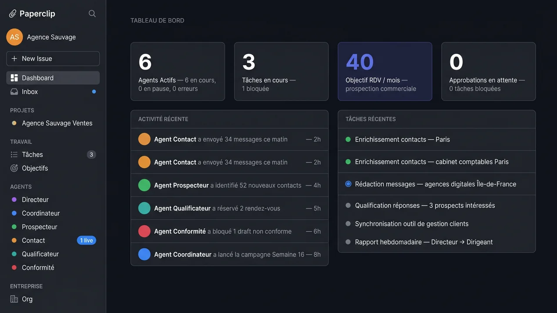The height and width of the screenshot is (313, 557).
Task: Toggle status dot on Synchronisation outil task
Action: tap(348, 223)
